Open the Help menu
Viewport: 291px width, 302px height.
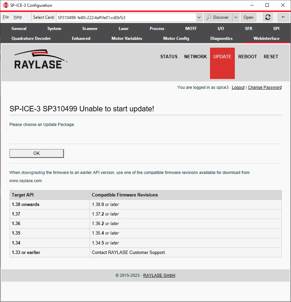[18, 17]
